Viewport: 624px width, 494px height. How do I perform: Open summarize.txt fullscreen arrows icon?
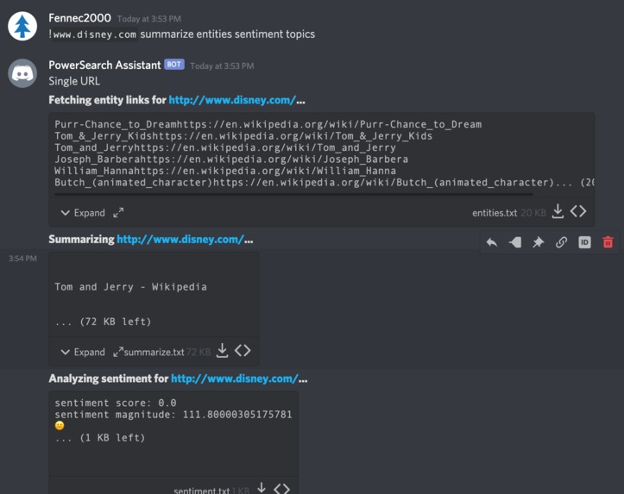click(x=117, y=352)
